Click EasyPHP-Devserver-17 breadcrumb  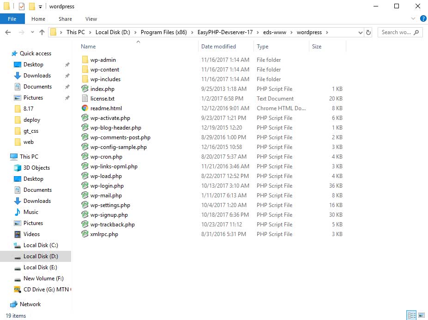click(225, 32)
